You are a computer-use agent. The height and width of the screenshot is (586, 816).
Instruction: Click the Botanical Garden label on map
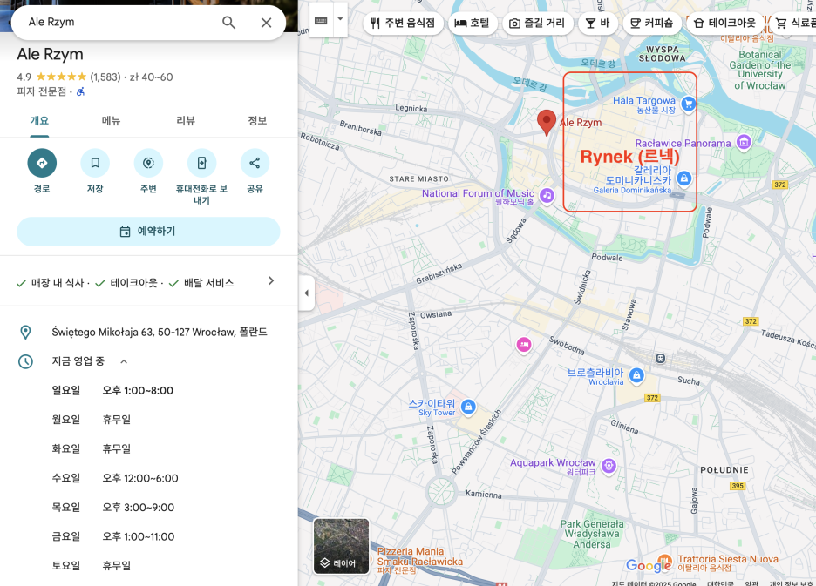coord(760,70)
